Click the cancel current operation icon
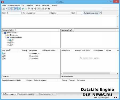This screenshot has height=100, width=120. (x=29, y=9)
